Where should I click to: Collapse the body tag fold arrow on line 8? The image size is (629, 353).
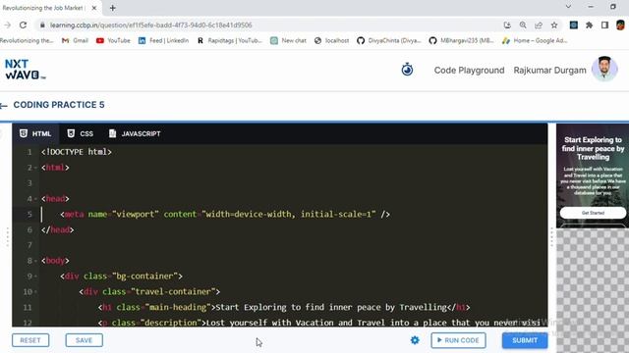(35, 261)
